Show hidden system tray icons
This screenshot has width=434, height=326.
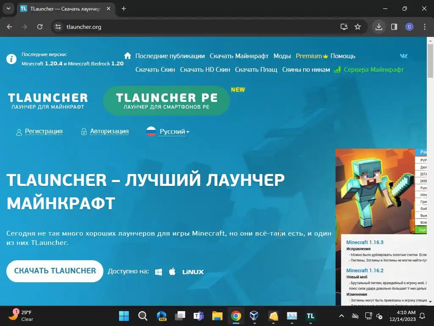[342, 316]
